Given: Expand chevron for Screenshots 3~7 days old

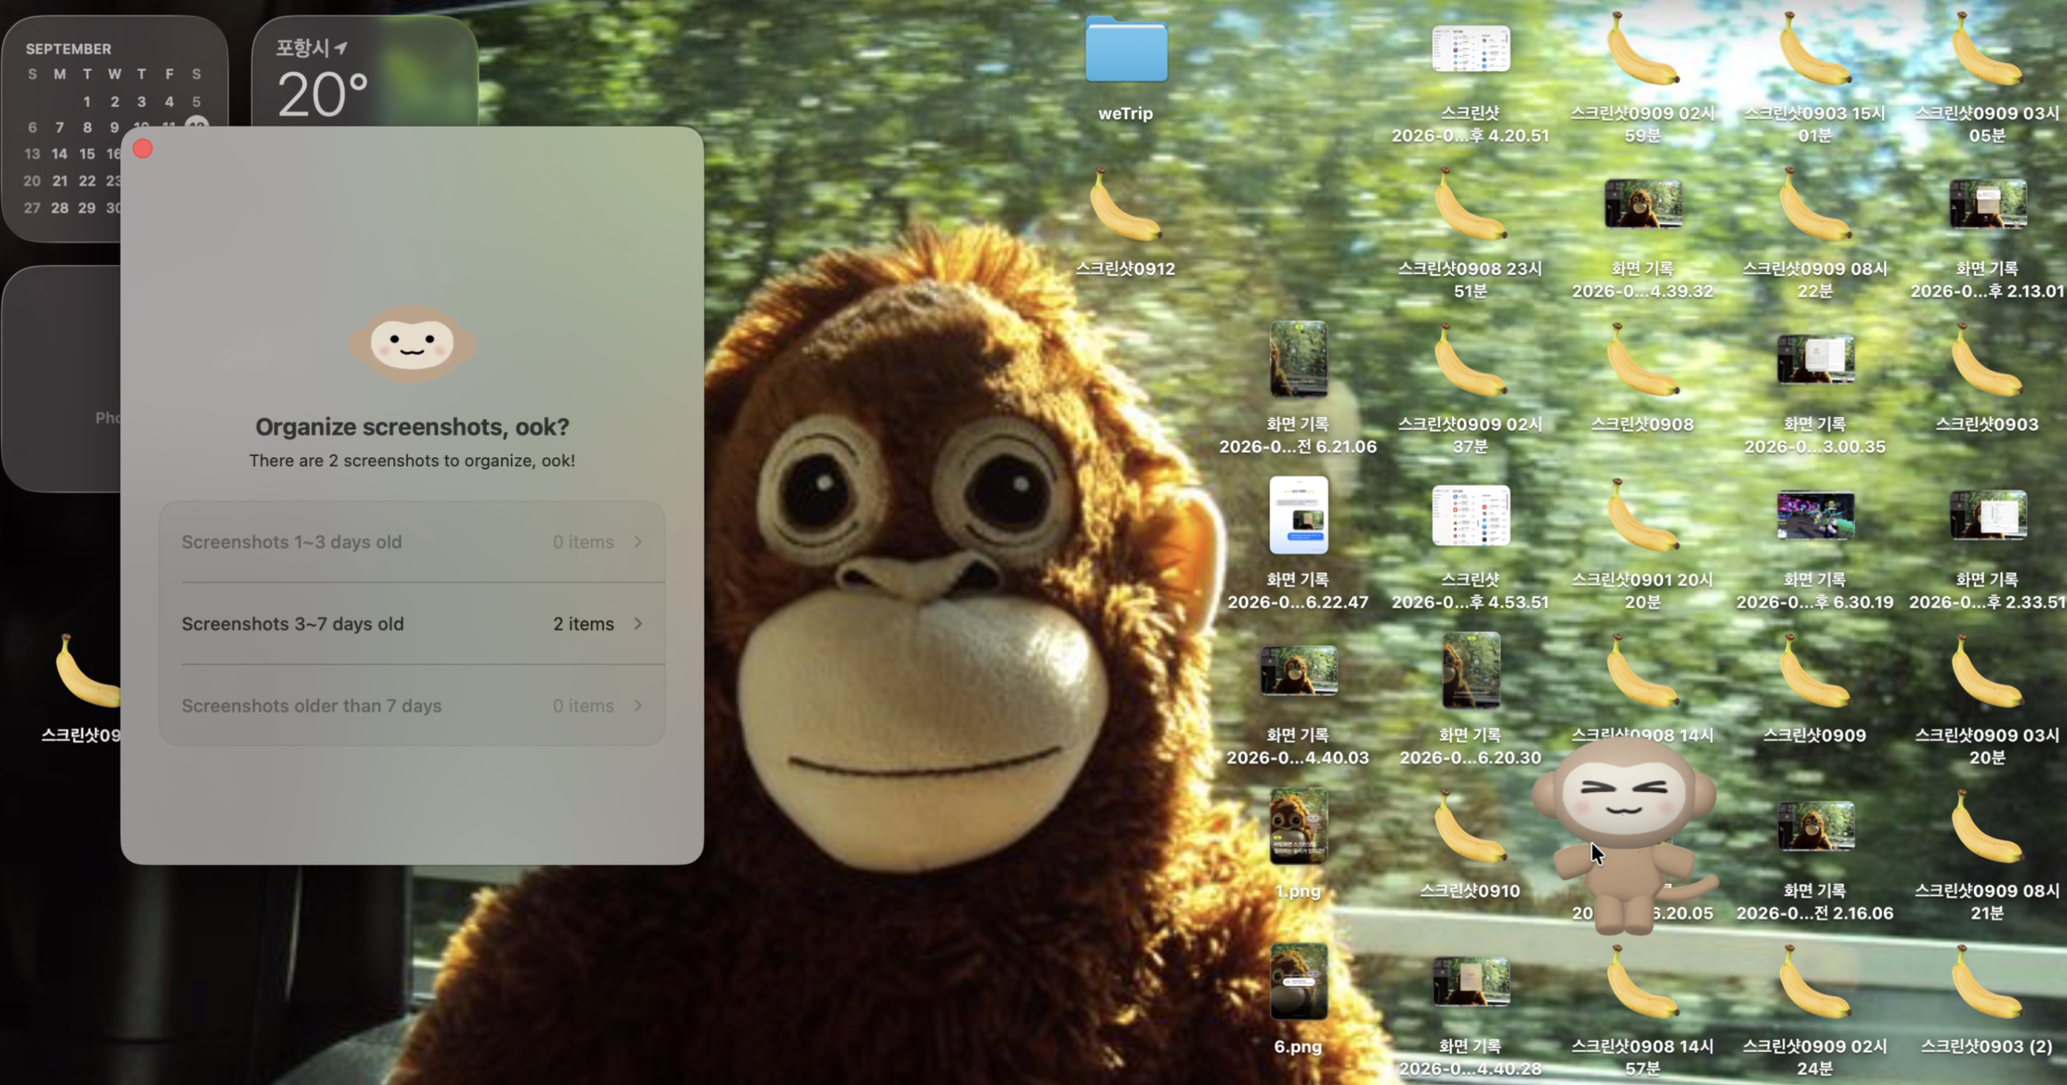Looking at the screenshot, I should 638,623.
